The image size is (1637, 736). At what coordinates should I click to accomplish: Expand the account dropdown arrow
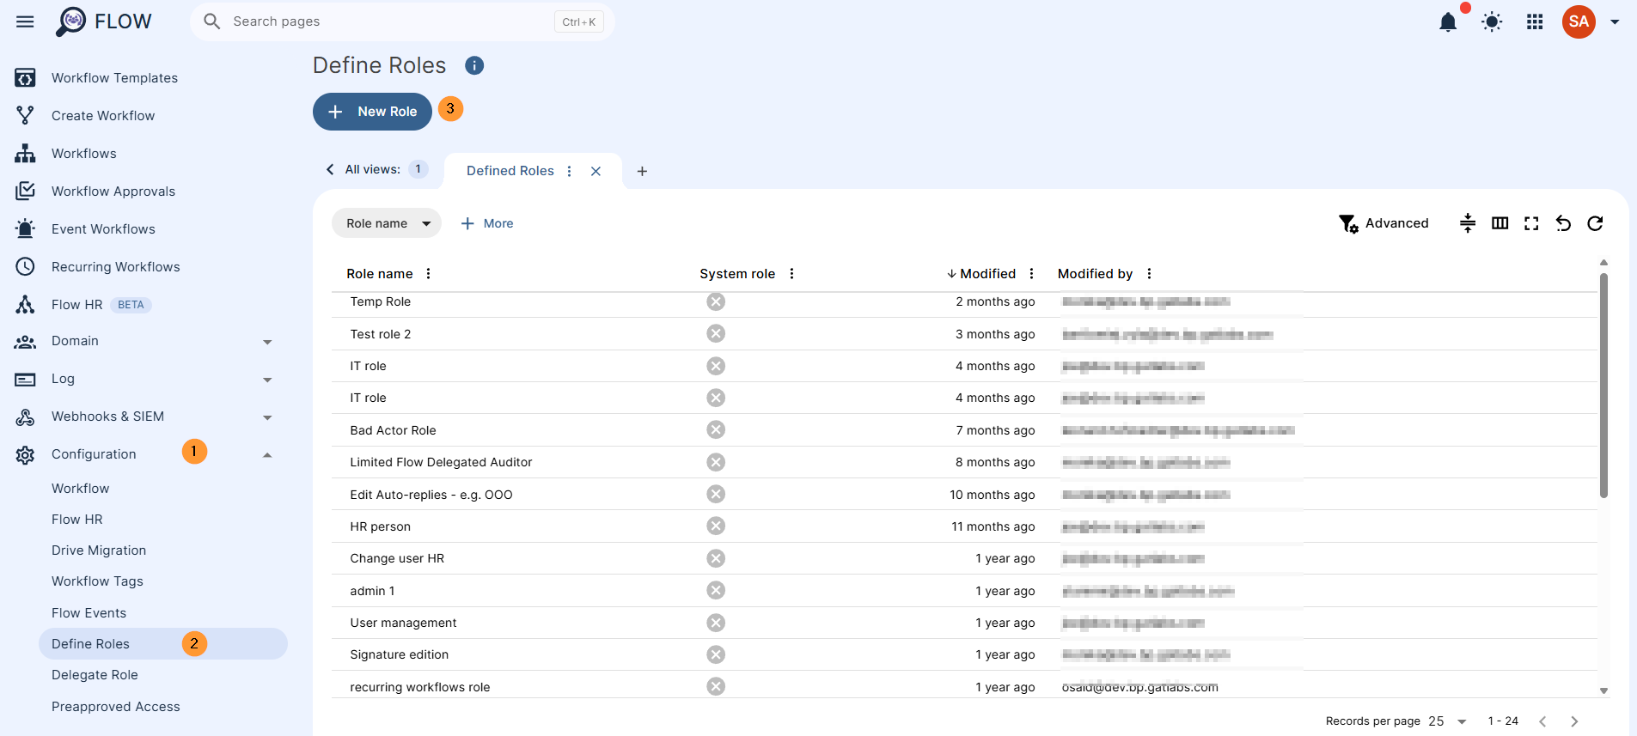click(1615, 21)
